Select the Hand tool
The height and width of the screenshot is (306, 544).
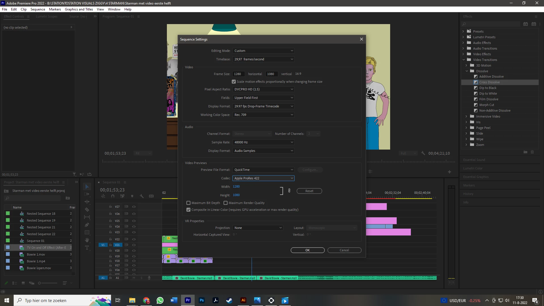tap(87, 240)
